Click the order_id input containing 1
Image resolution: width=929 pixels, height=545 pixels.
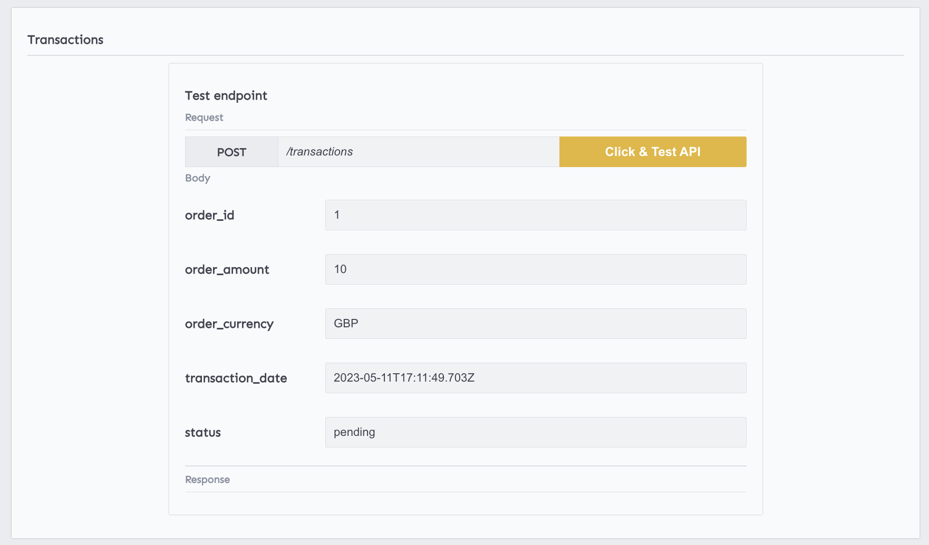pyautogui.click(x=535, y=215)
